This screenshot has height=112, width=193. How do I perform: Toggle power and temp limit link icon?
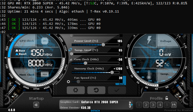[x=70, y=49]
